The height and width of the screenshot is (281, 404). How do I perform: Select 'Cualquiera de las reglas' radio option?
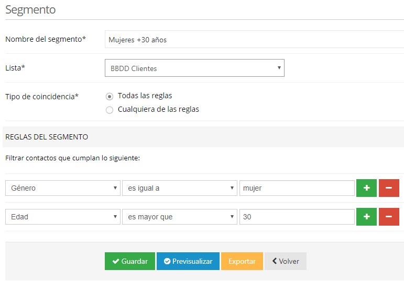110,110
